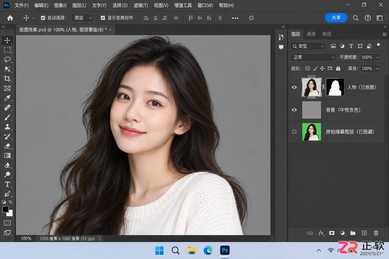Screen dimensions: 389x259
Task: Open the 滤镜(T) menu
Action: 141,5
